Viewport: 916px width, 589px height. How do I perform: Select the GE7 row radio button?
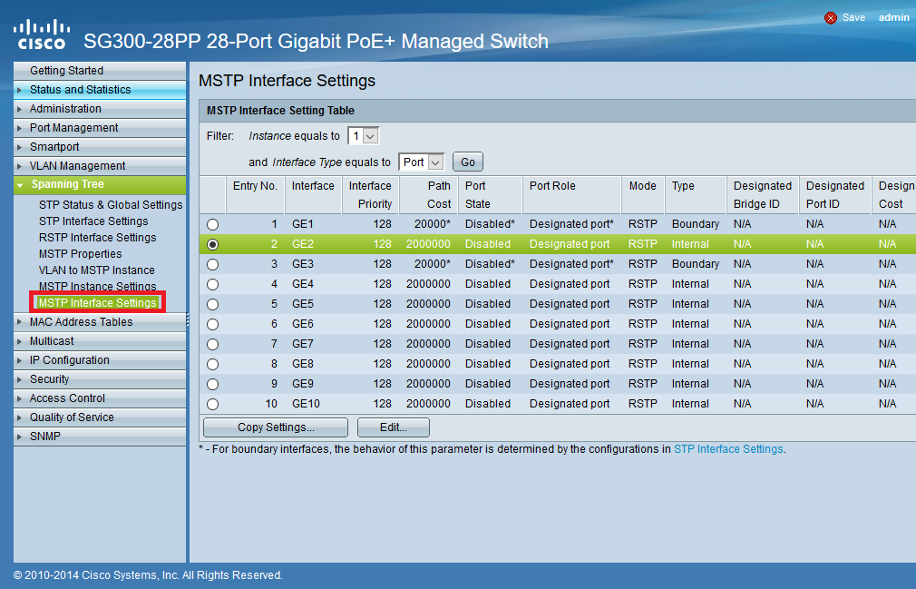pos(212,344)
